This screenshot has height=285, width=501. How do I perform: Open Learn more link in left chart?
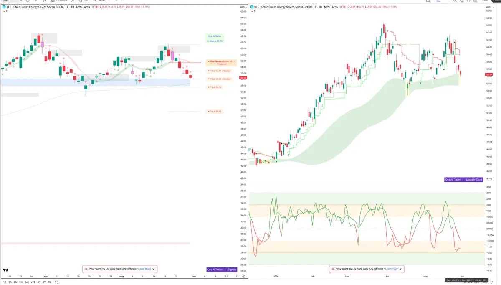tap(144, 269)
